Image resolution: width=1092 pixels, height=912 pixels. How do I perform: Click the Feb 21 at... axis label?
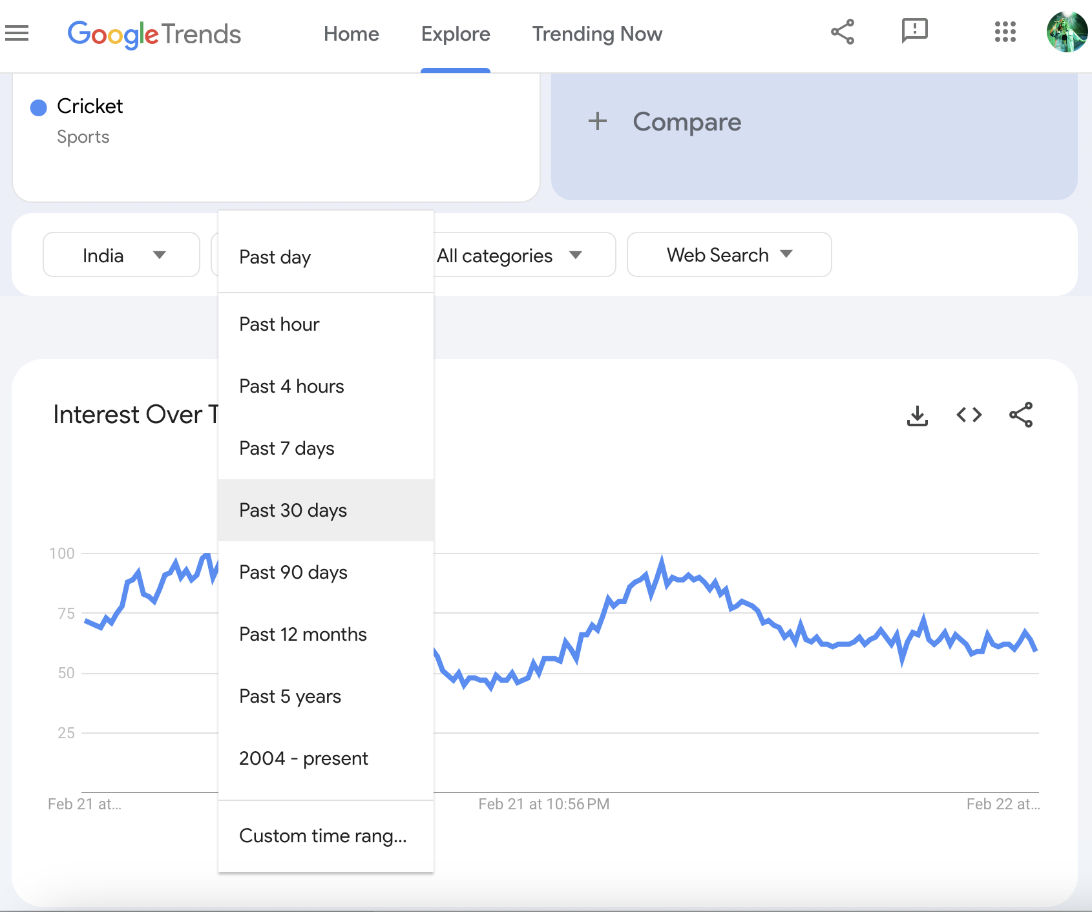[x=85, y=804]
